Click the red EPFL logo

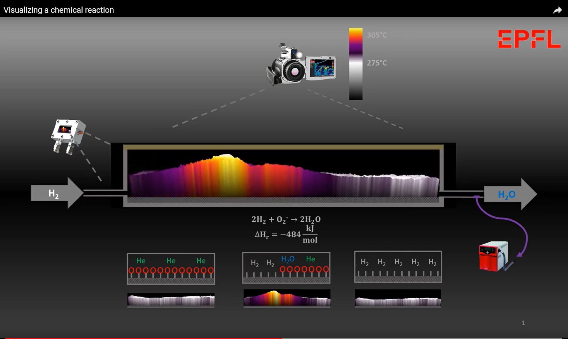pyautogui.click(x=529, y=39)
